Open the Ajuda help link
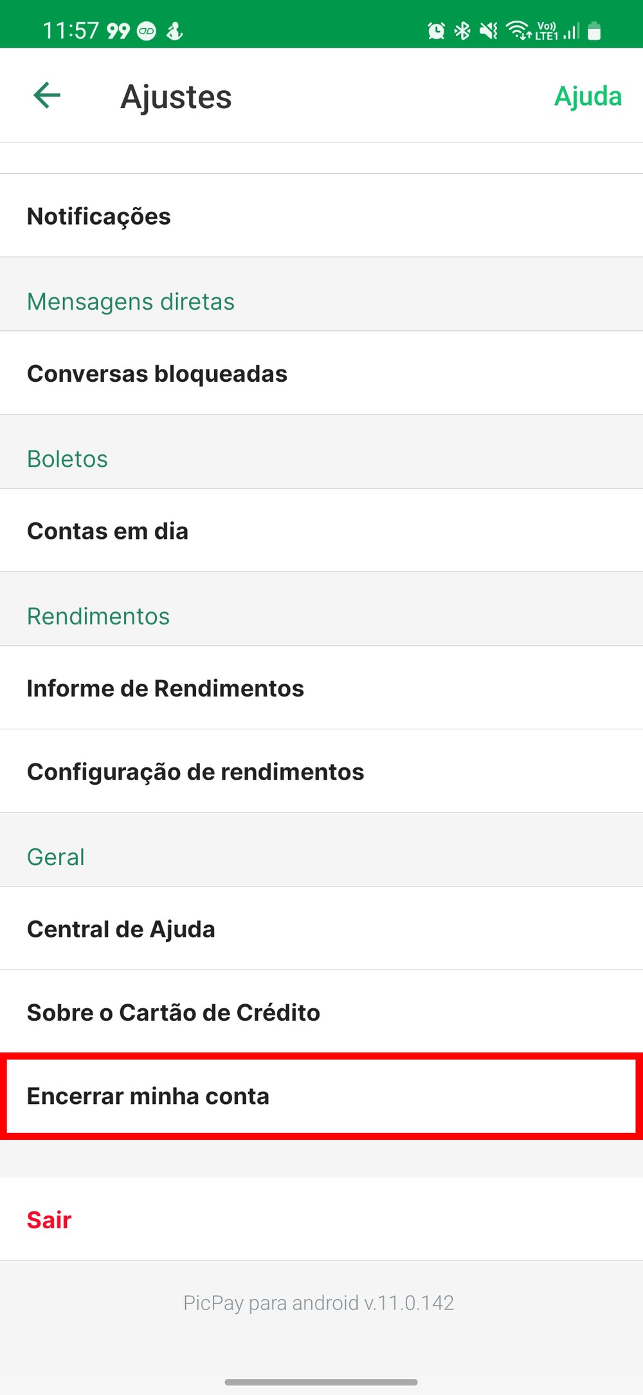643x1395 pixels. 588,97
